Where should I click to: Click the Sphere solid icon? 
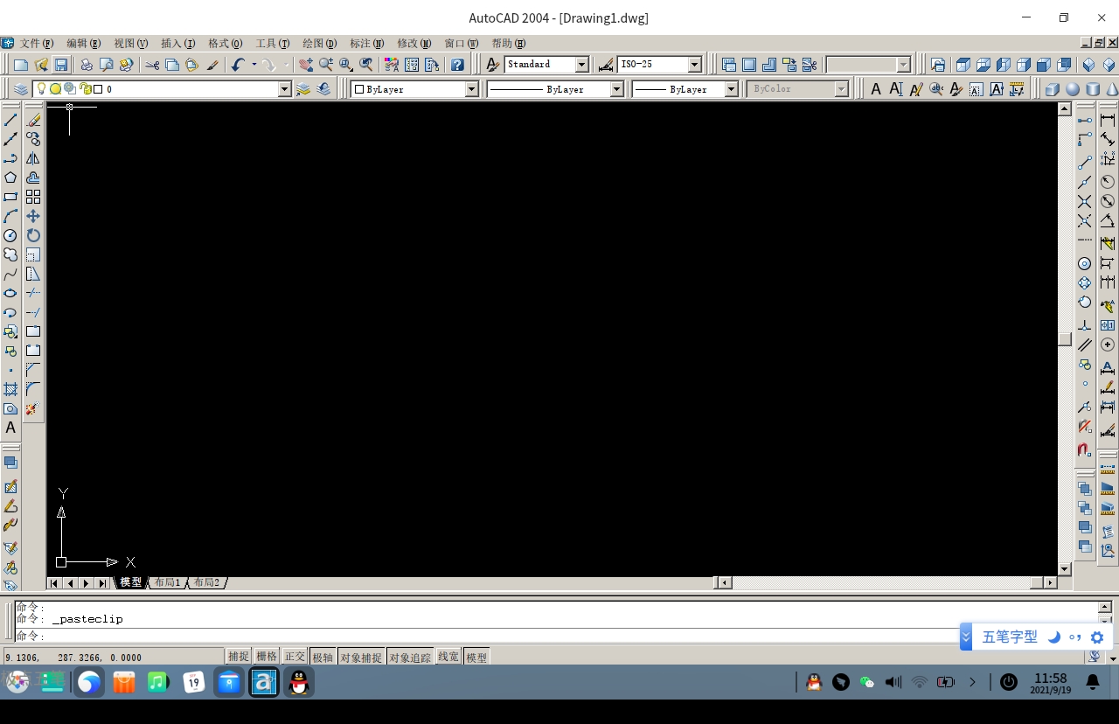click(x=1073, y=89)
